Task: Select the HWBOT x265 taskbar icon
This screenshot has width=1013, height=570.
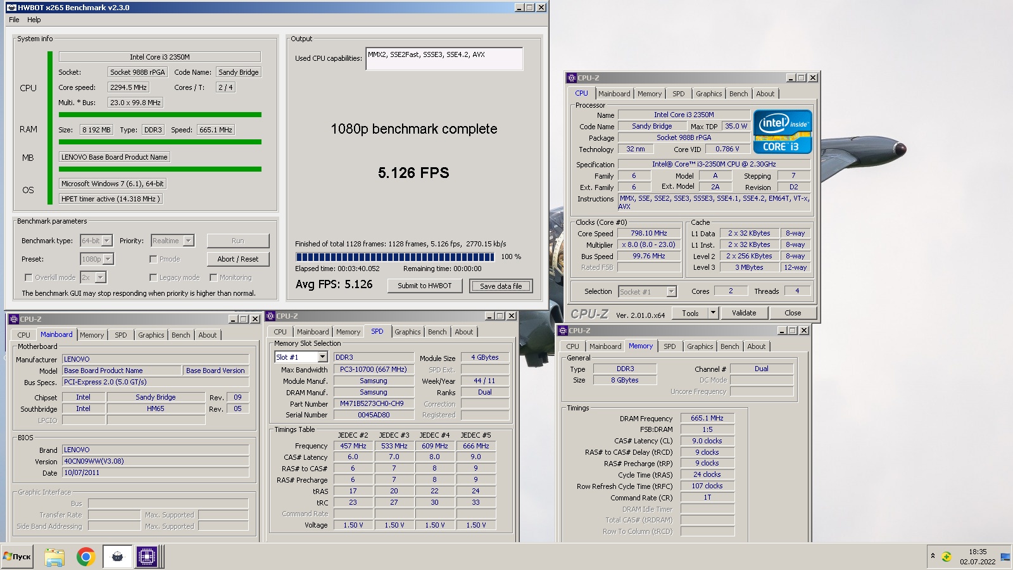Action: pyautogui.click(x=118, y=557)
